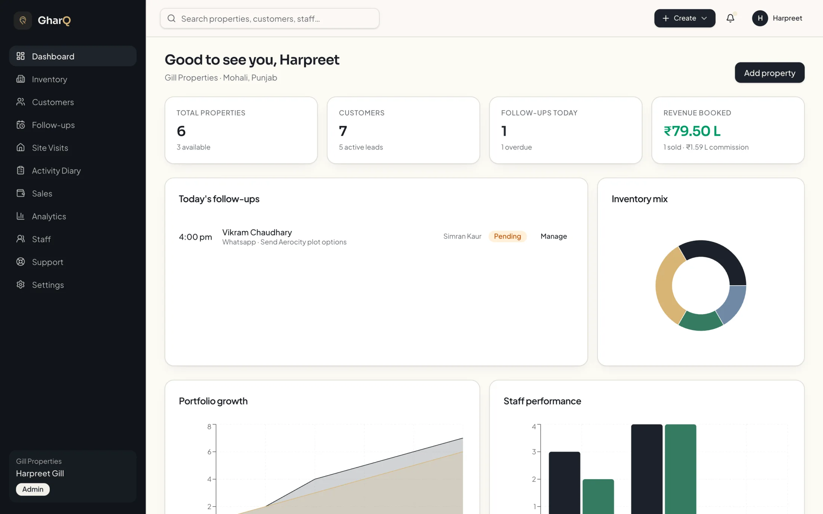Open the Activity Diary page
823x514 pixels.
tap(73, 170)
